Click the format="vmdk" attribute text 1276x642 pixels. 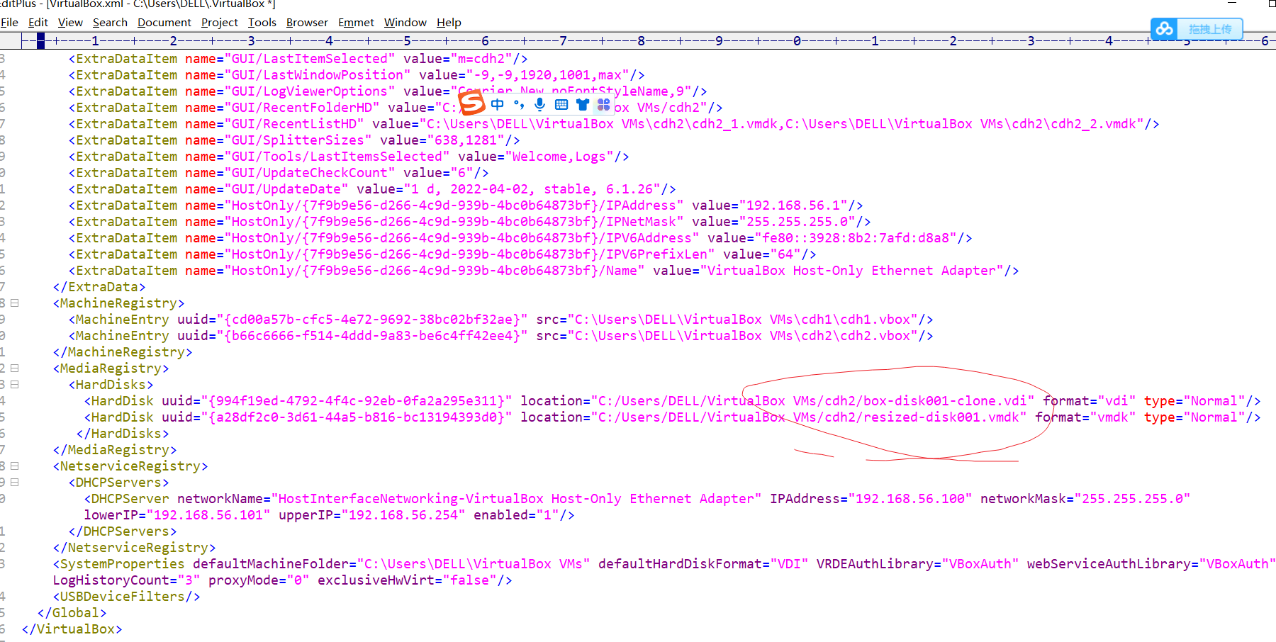[1085, 417]
